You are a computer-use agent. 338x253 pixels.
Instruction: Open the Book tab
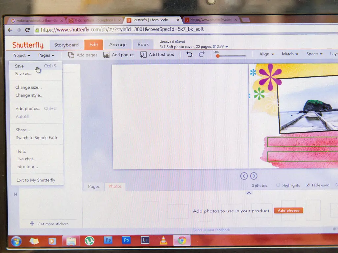143,44
